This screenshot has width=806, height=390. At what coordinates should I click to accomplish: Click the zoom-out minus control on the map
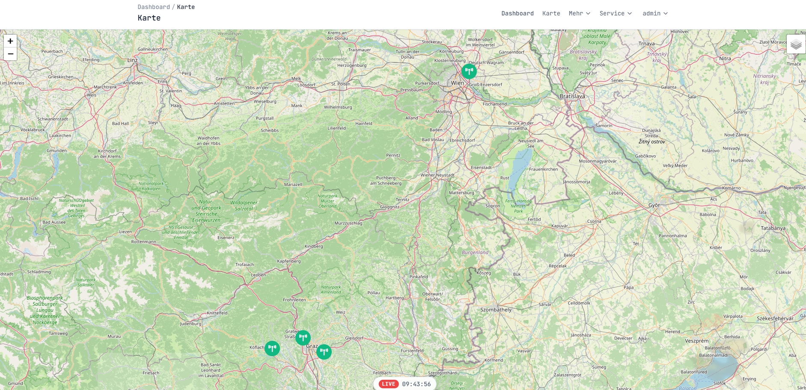9,54
